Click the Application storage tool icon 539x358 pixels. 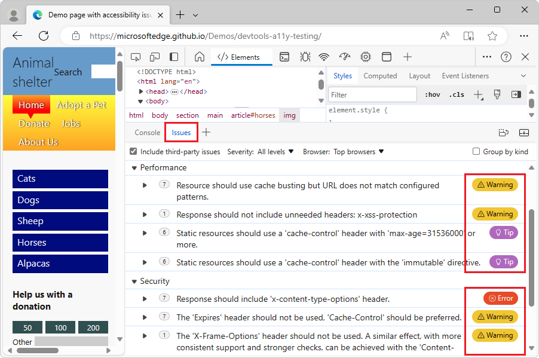[x=386, y=56]
